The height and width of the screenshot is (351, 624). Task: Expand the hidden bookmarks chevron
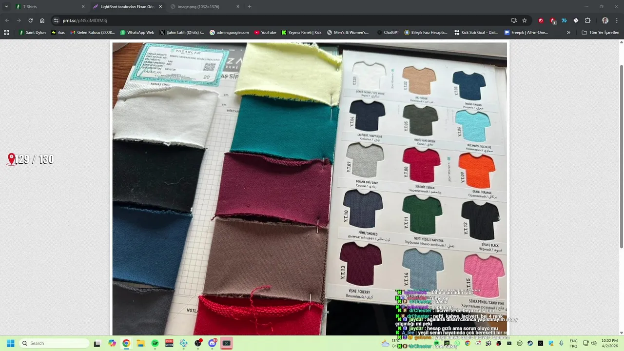point(568,33)
